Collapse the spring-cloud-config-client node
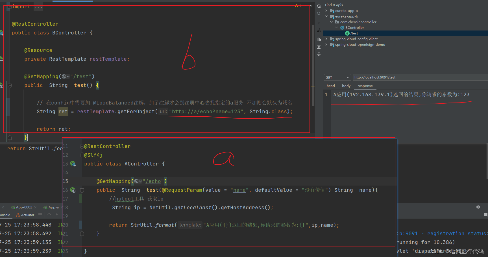Screen dimensions: 488x257 pyautogui.click(x=326, y=39)
